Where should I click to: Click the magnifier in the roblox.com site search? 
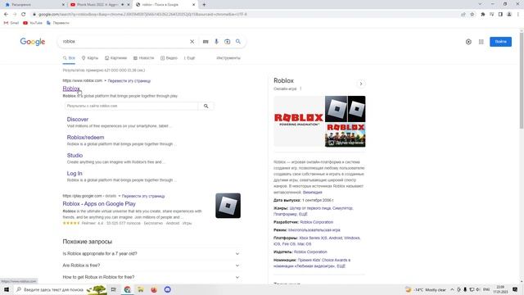point(206,106)
